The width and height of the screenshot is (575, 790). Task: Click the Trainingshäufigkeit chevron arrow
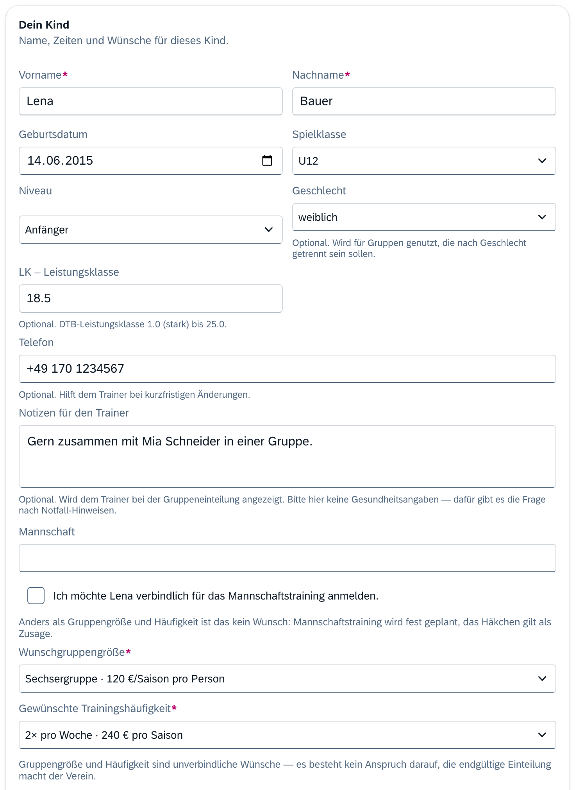pyautogui.click(x=542, y=735)
